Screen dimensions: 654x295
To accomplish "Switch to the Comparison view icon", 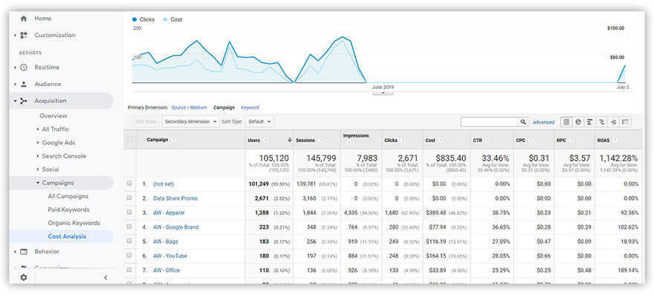I will click(x=601, y=122).
